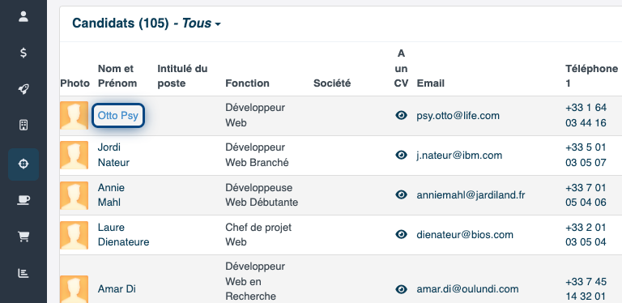Open the dollar sign sales sidebar icon
622x303 pixels.
coord(23,53)
